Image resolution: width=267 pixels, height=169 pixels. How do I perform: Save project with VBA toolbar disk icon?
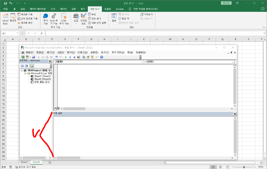click(x=33, y=57)
